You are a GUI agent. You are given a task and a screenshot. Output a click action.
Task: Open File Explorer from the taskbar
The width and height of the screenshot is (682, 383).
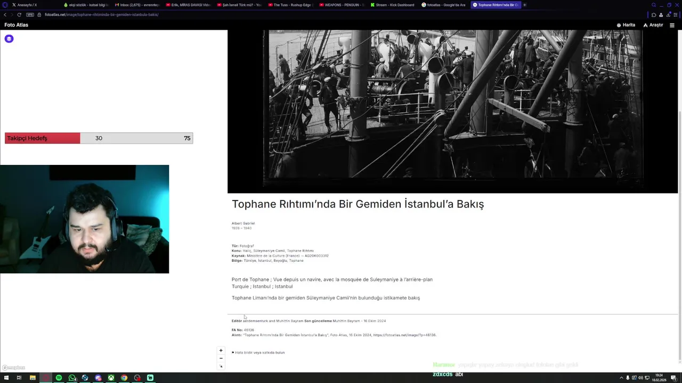tap(33, 378)
